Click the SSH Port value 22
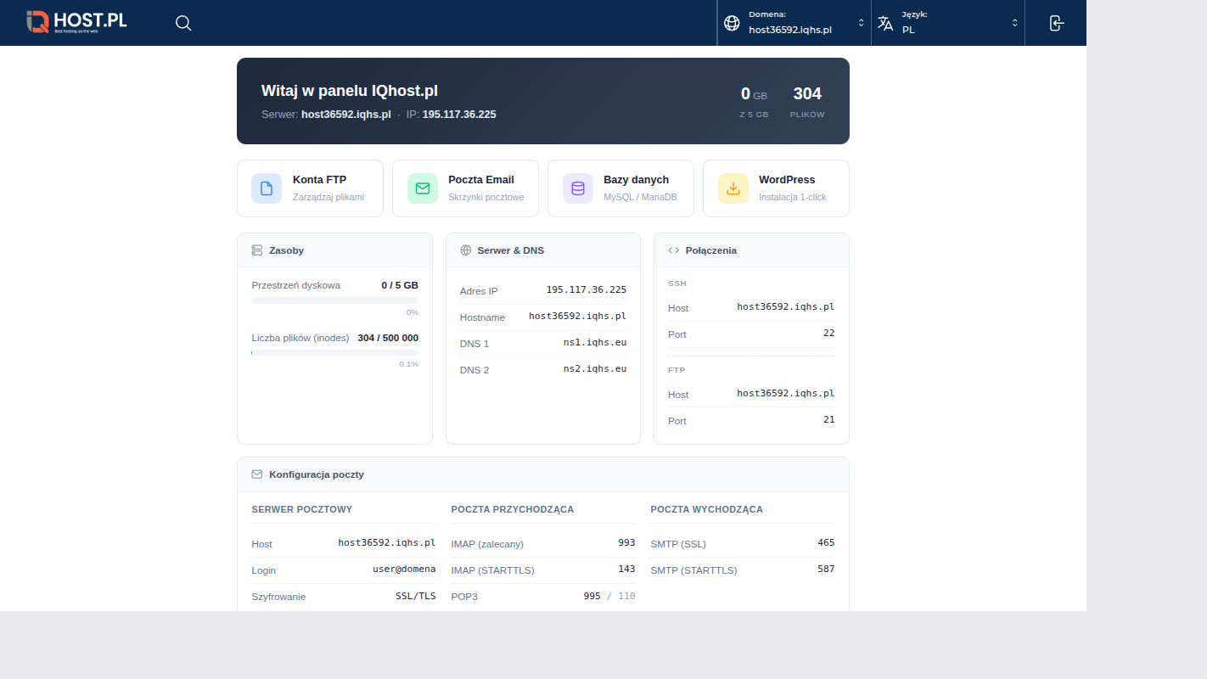This screenshot has width=1207, height=679. pos(829,334)
